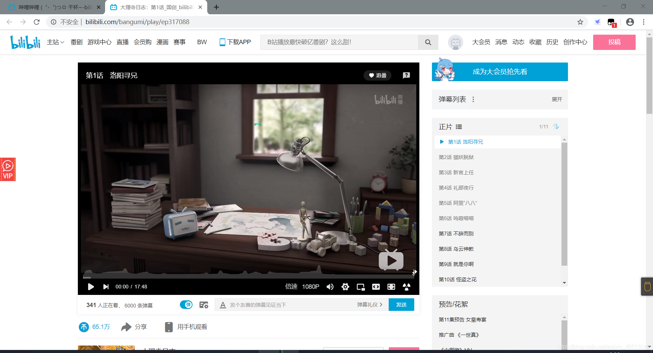Screen dimensions: 653x353
Task: Skip to the next episode
Action: click(x=106, y=287)
